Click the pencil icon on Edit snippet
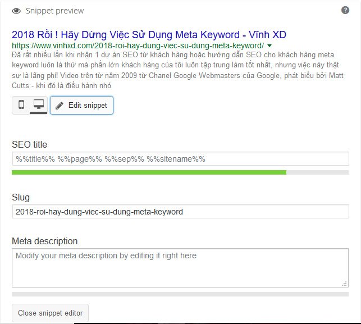 [x=60, y=106]
